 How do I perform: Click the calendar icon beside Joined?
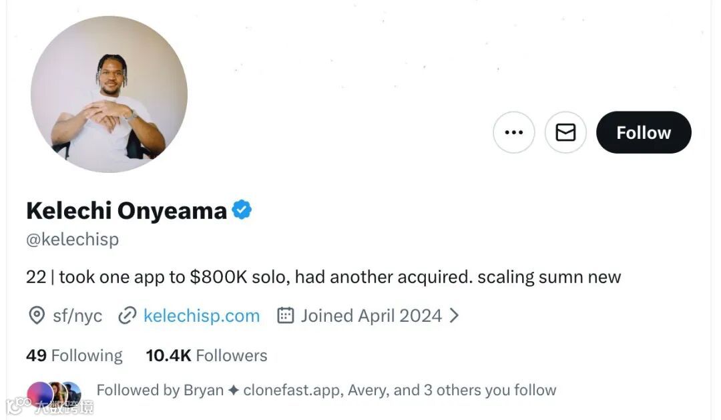(x=286, y=315)
